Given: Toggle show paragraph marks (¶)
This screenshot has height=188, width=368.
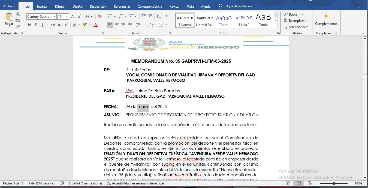Looking at the screenshot, I should pos(167,17).
